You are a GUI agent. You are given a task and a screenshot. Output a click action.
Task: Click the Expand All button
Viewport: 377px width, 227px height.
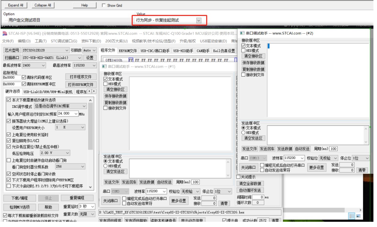pos(16,5)
